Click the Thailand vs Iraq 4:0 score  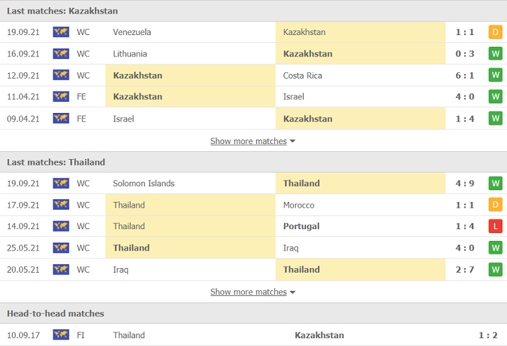tap(465, 248)
